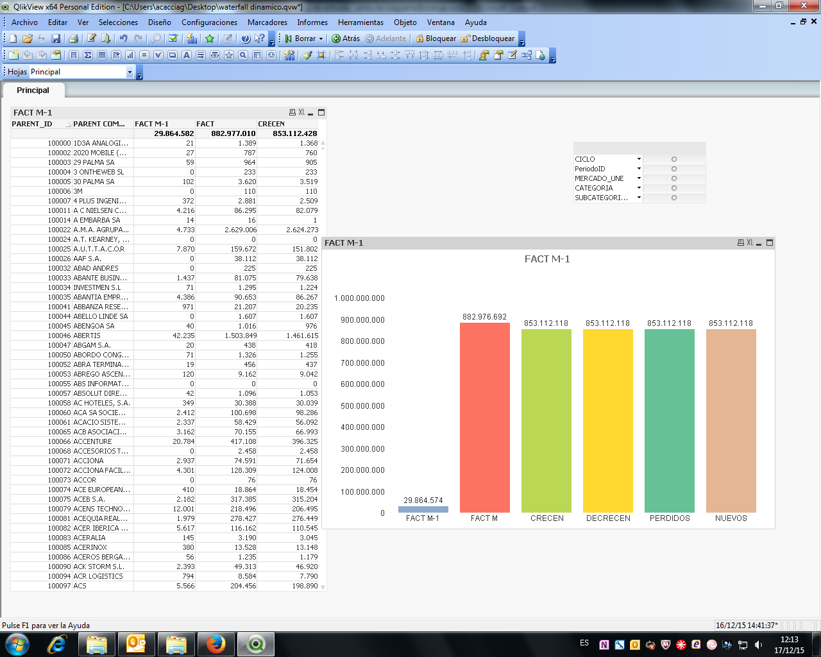Viewport: 821px width, 657px height.
Task: Create a new document with the New icon
Action: (x=13, y=38)
